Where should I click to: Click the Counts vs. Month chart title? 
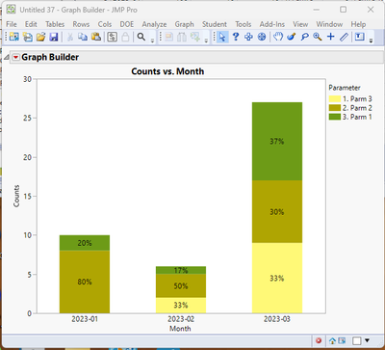click(x=167, y=71)
